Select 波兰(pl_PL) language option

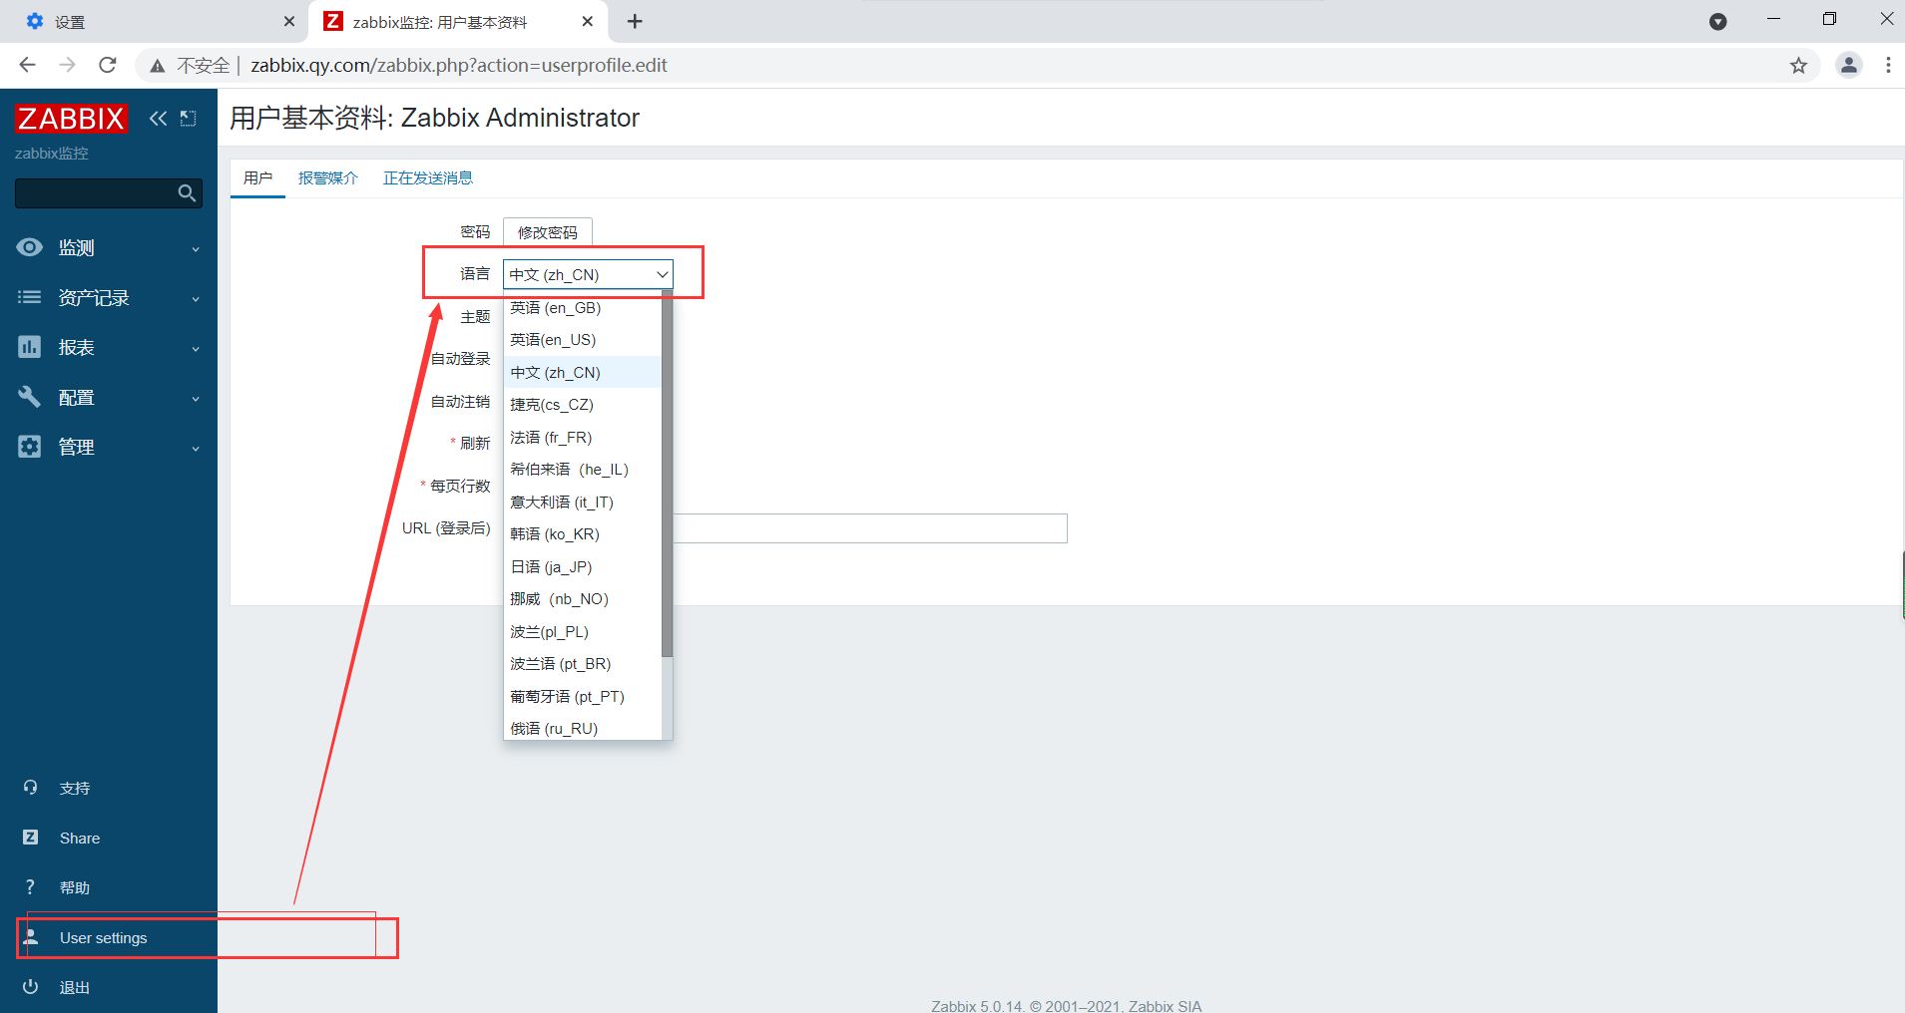click(583, 632)
